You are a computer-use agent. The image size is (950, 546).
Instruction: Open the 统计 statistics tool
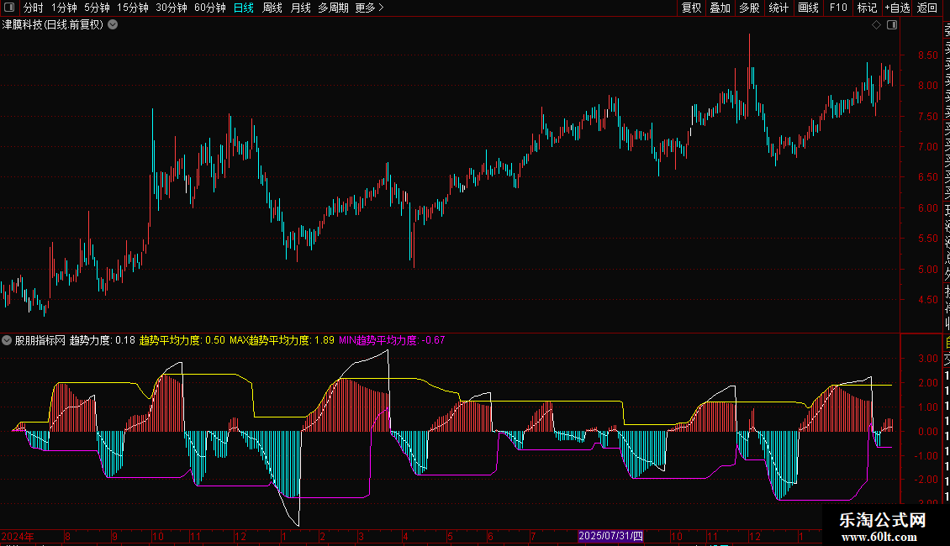[778, 8]
